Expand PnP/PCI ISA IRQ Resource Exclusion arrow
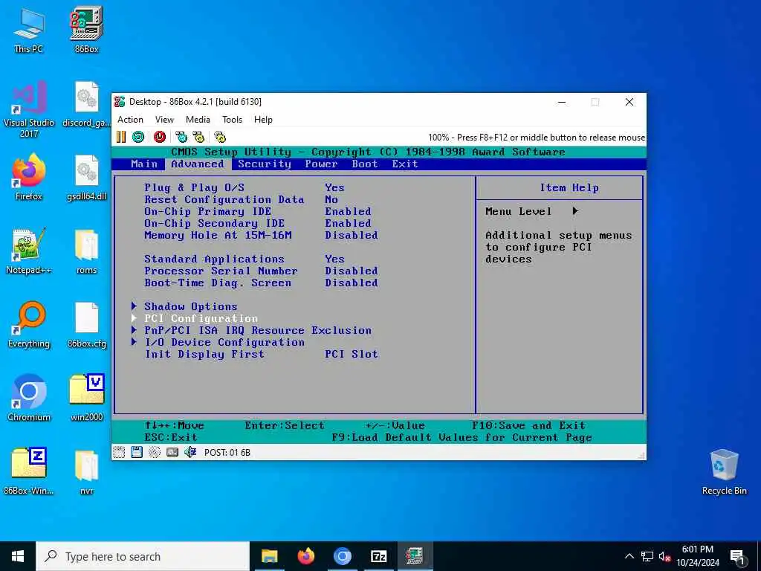Viewport: 761px width, 571px height. (x=134, y=329)
